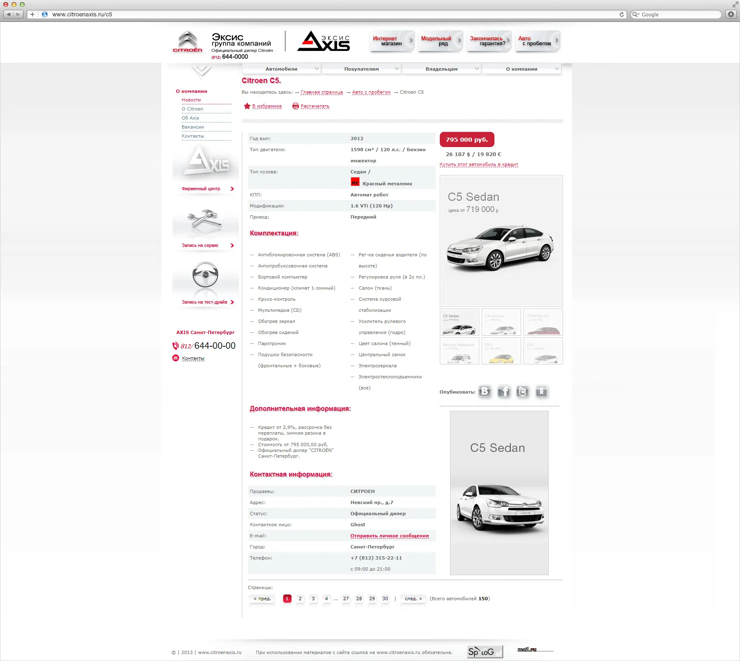Open the Авто с пробегом header tab

tap(537, 41)
